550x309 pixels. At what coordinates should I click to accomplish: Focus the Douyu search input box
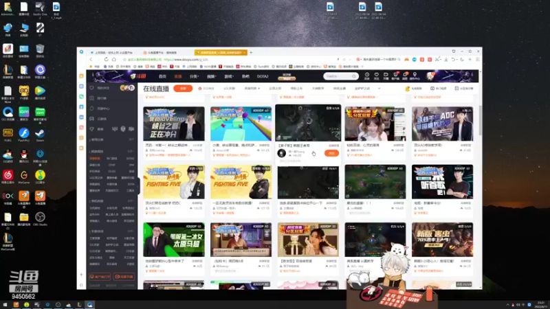(x=338, y=76)
